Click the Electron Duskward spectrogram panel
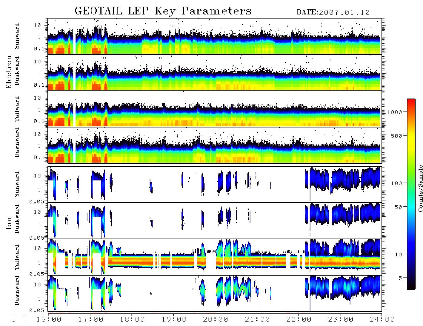 215,72
